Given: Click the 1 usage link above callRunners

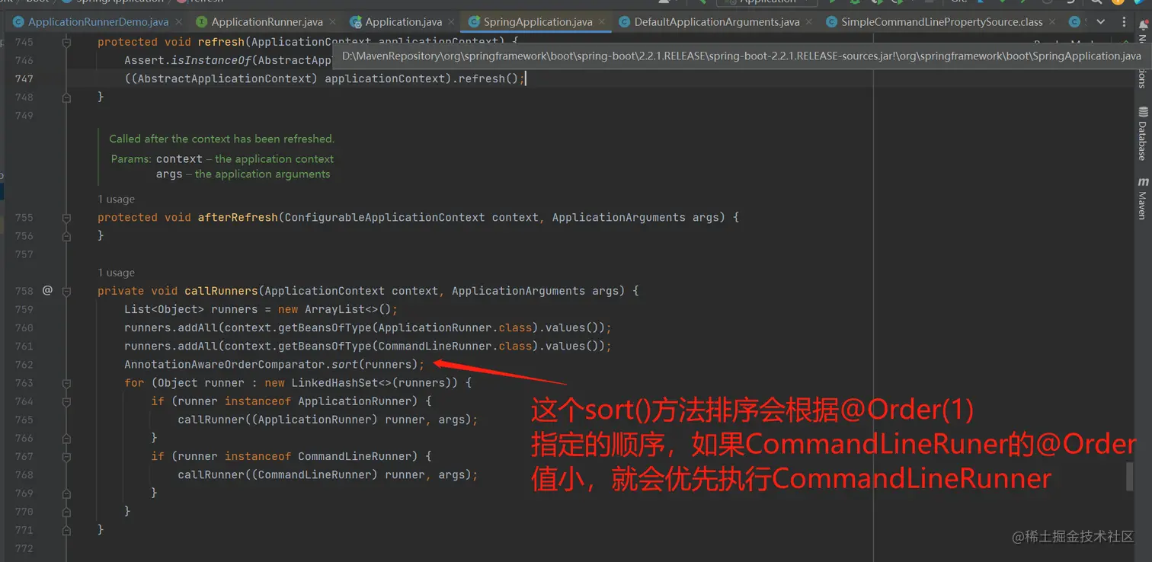Looking at the screenshot, I should (x=116, y=272).
